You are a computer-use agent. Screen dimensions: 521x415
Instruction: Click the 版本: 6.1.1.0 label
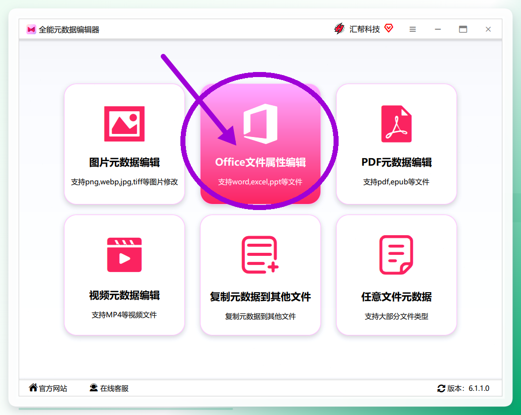(468, 388)
